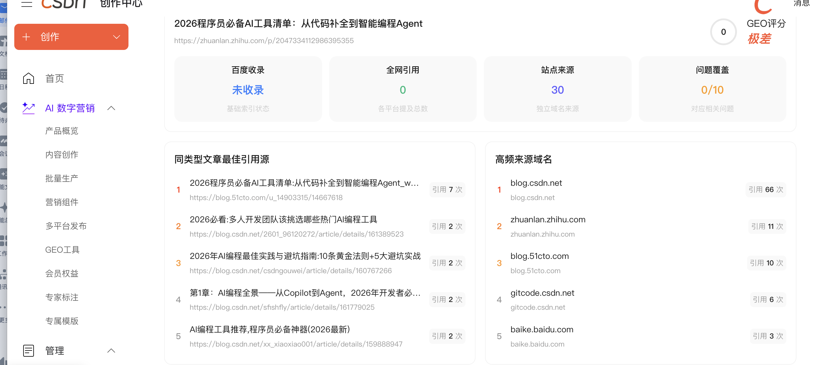
Task: Open the blog.51cto.com/u_14903315 article link
Action: pos(266,197)
